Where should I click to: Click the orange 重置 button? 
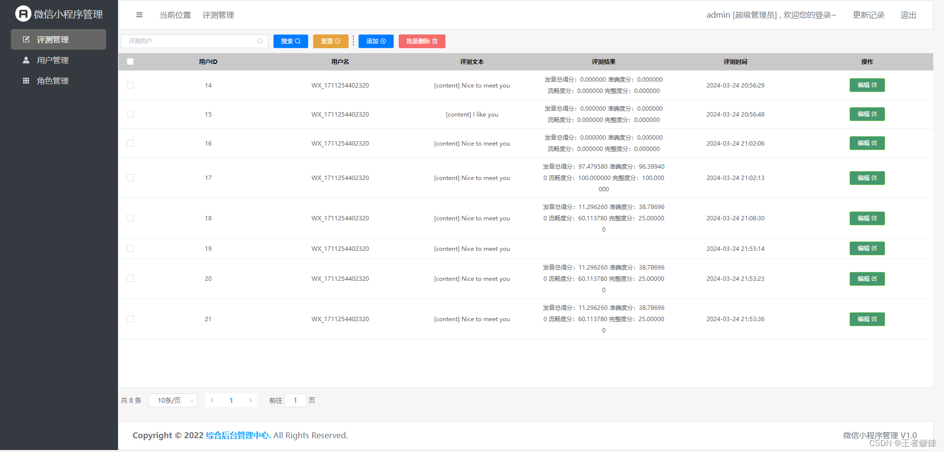tap(330, 41)
